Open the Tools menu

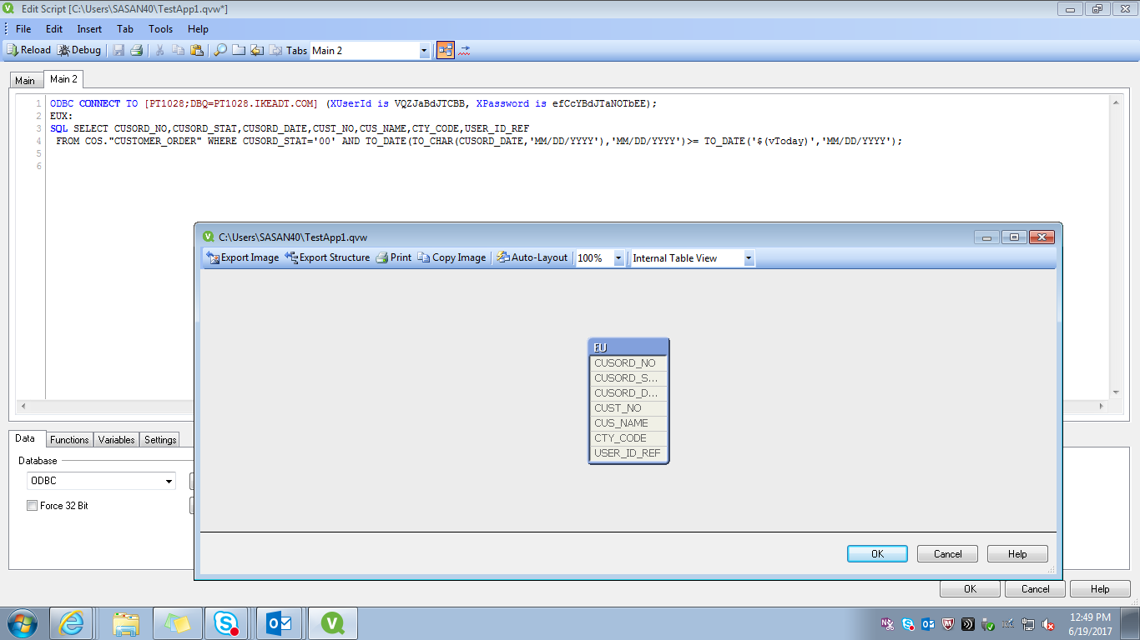tap(161, 28)
